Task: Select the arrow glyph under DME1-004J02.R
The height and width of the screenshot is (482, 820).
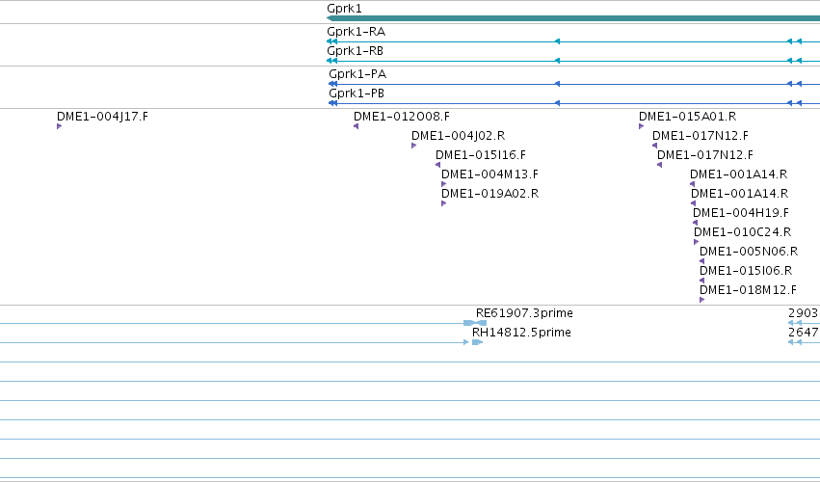Action: point(413,146)
